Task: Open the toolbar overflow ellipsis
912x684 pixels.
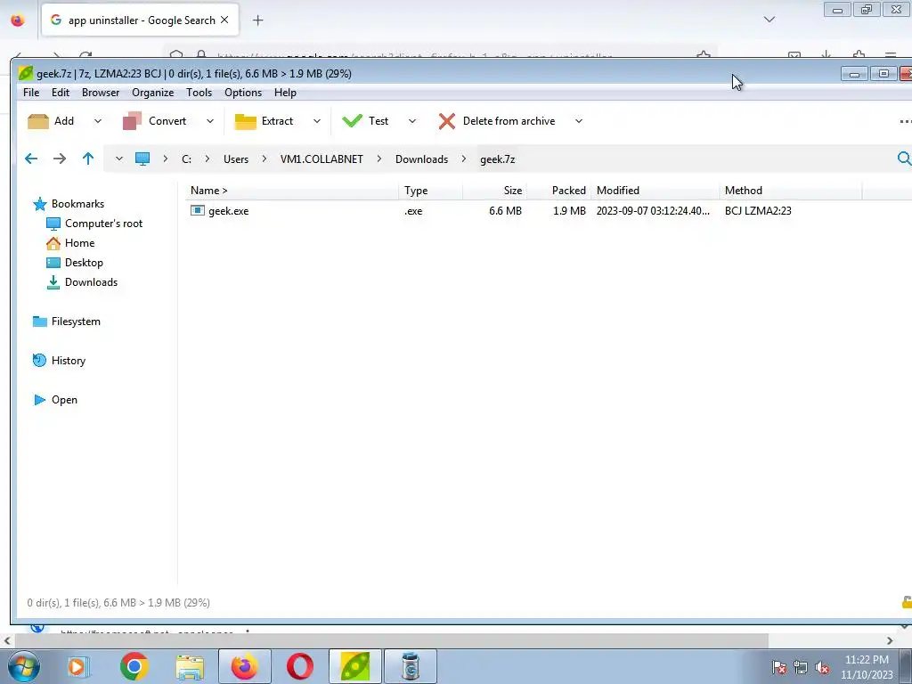Action: click(905, 121)
